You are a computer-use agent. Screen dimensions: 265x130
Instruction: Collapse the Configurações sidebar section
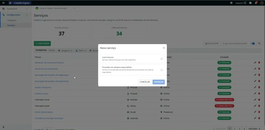(x=16, y=15)
